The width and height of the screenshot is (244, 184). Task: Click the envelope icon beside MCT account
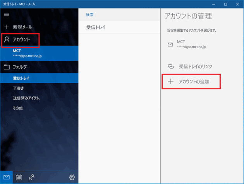[170, 44]
